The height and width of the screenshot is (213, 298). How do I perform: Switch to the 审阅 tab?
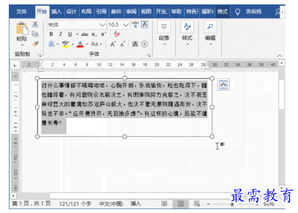point(131,12)
